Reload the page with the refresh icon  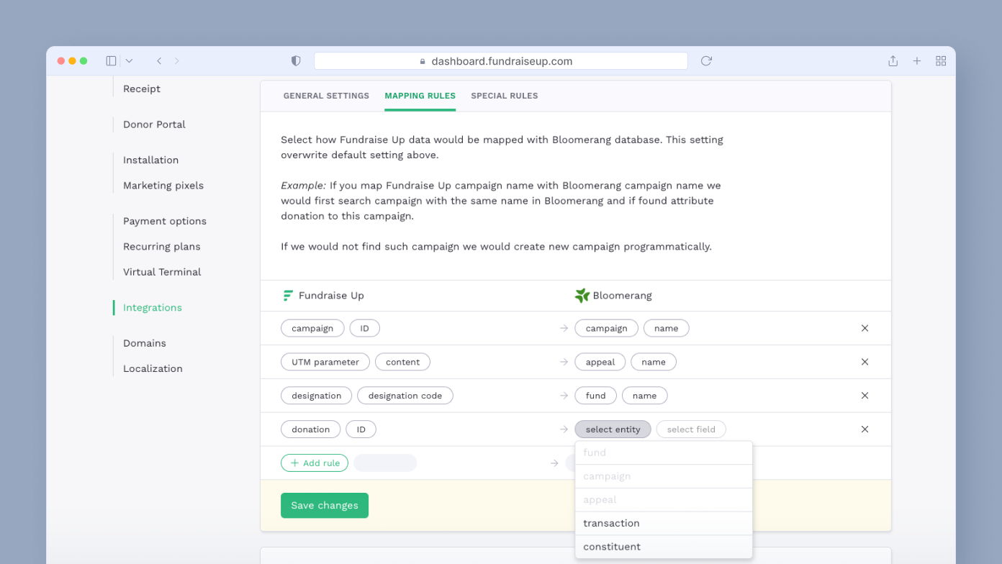(x=706, y=61)
